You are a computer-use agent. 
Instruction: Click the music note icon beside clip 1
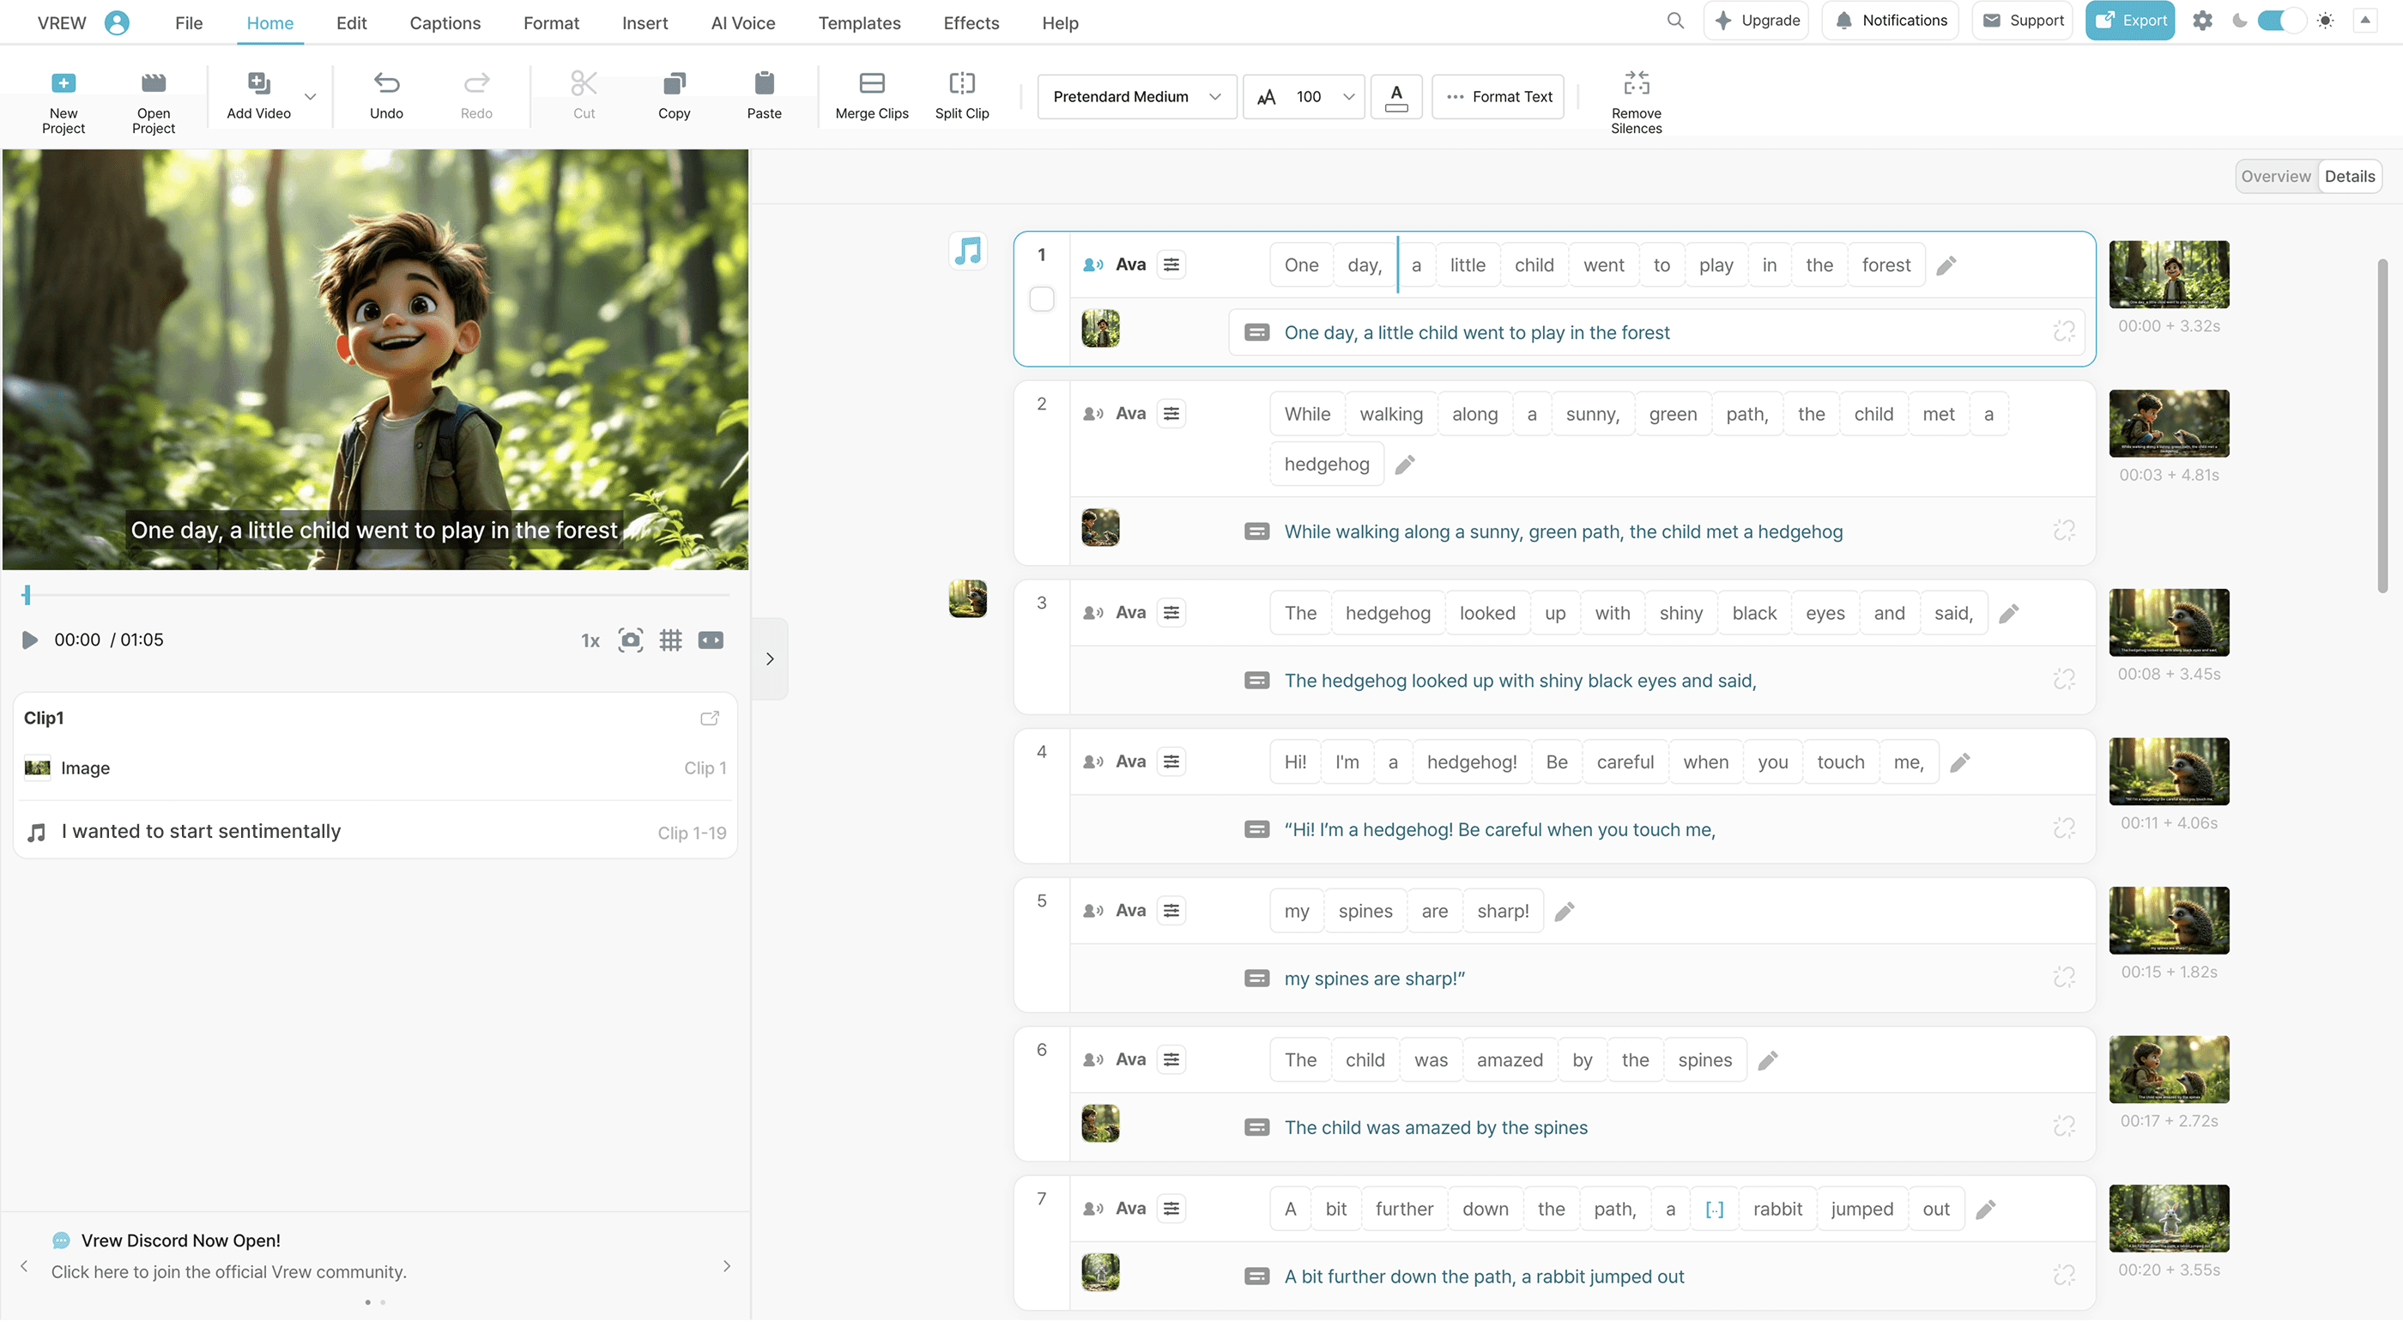pyautogui.click(x=968, y=250)
